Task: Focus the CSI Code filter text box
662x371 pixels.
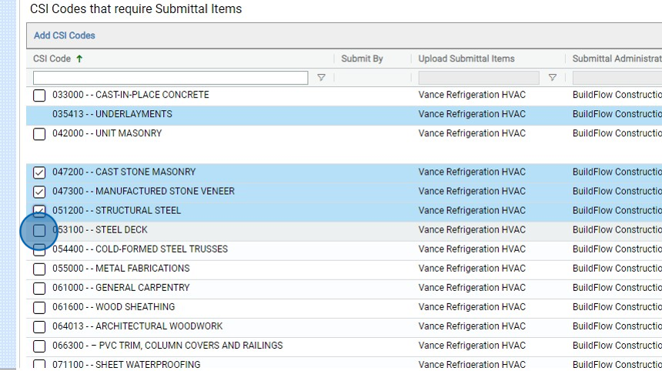Action: click(x=170, y=78)
